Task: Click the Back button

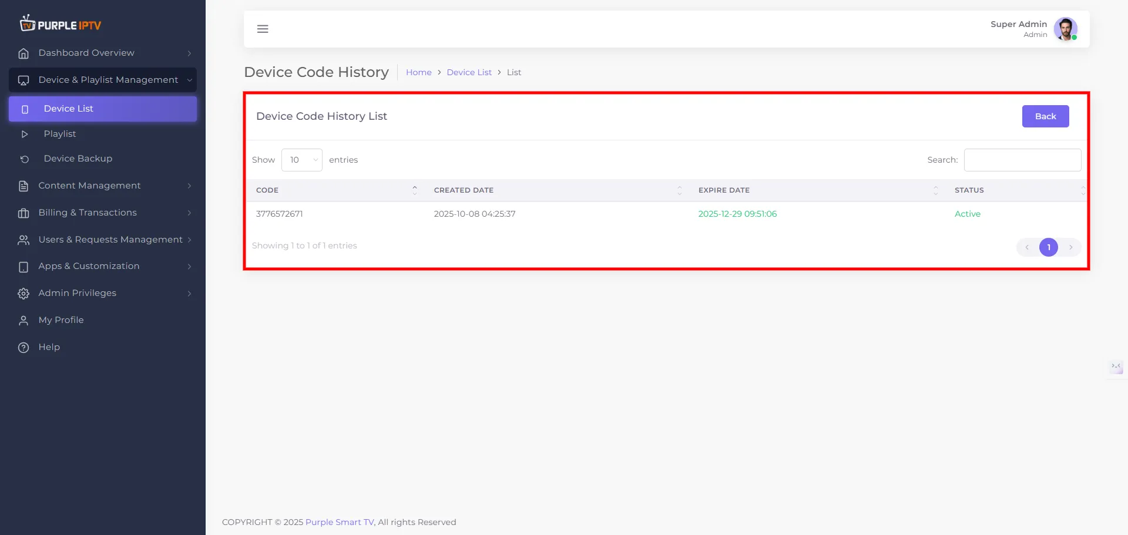Action: point(1046,116)
